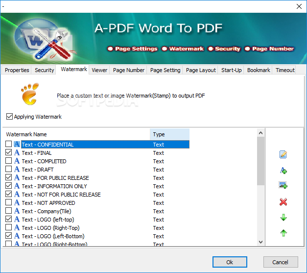Check the Text - NOT APPROVED checkbox
The height and width of the screenshot is (273, 307).
9,202
